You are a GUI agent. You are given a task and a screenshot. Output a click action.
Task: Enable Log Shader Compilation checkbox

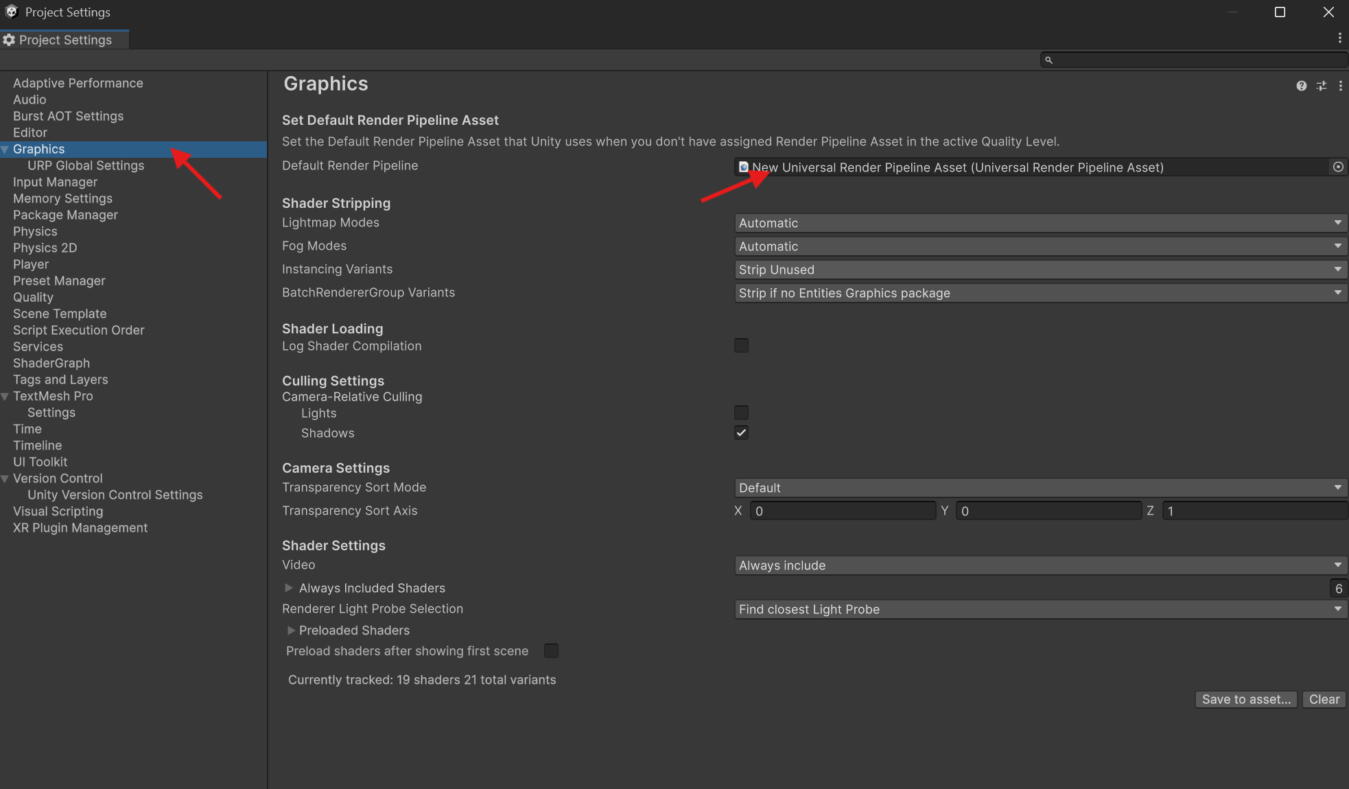click(741, 346)
